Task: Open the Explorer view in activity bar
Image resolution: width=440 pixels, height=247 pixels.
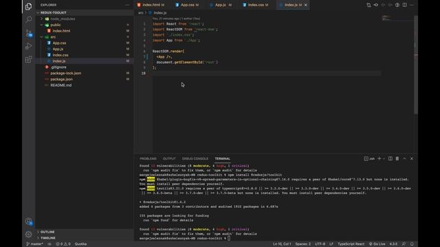Action: (28, 6)
